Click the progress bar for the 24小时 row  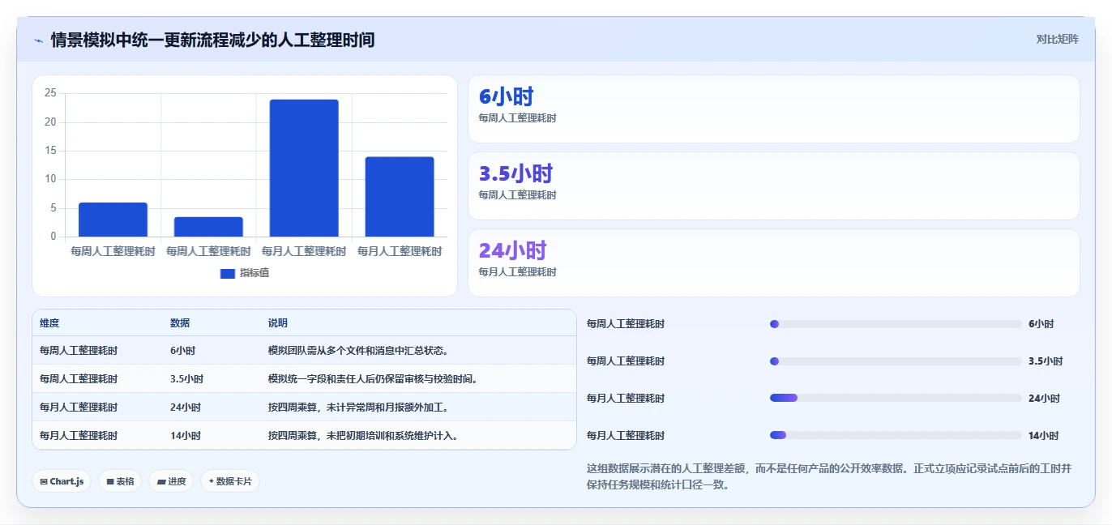tap(896, 398)
